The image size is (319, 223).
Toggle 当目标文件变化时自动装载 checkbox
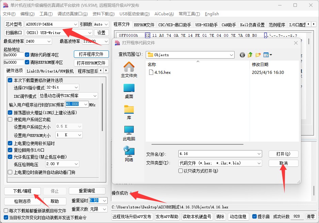point(6,218)
